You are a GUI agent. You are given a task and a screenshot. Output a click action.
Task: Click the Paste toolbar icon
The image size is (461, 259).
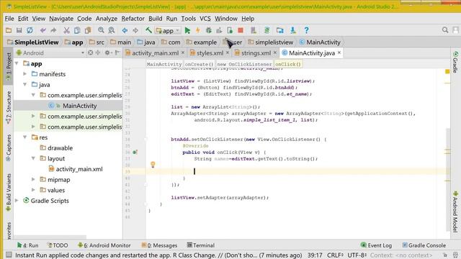click(88, 30)
